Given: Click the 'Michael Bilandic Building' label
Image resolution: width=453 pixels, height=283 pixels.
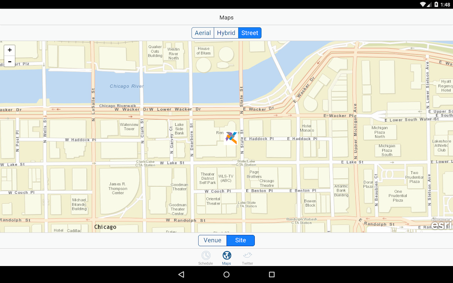Looking at the screenshot, I should coord(79,204).
